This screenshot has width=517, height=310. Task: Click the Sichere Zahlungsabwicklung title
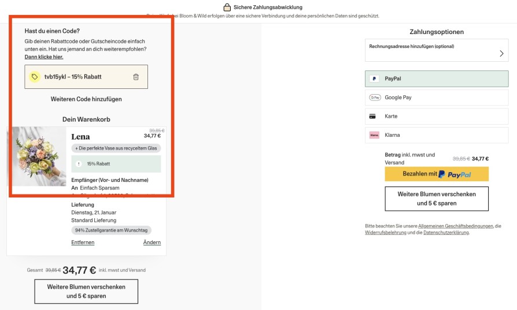(268, 8)
